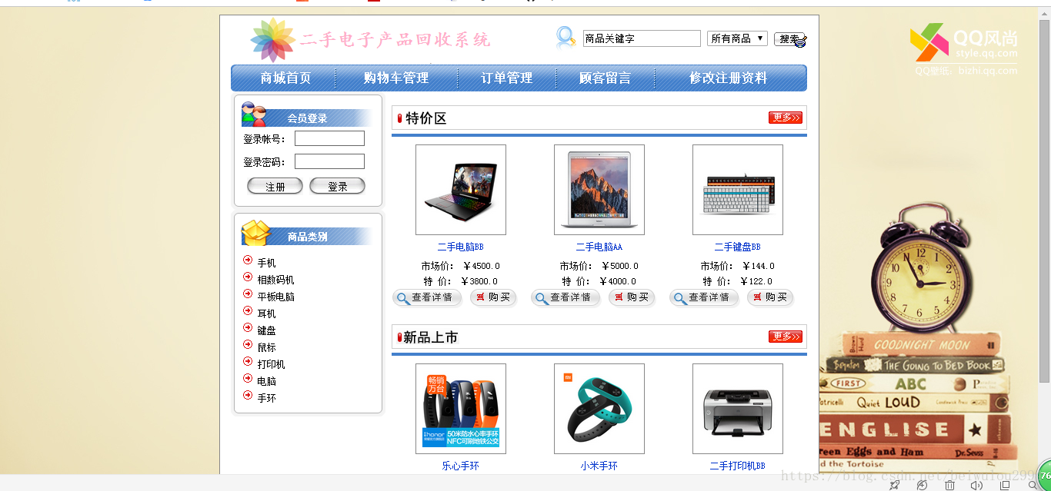Open the 二手电脑BB product name link
Image resolution: width=1051 pixels, height=491 pixels.
point(461,247)
